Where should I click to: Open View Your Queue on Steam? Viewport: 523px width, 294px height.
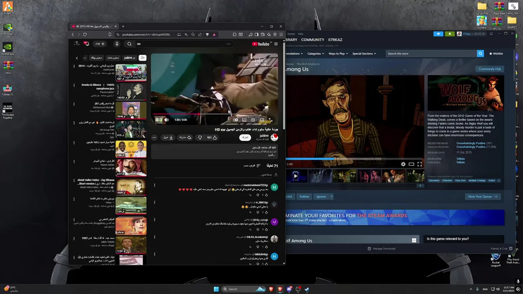[483, 196]
